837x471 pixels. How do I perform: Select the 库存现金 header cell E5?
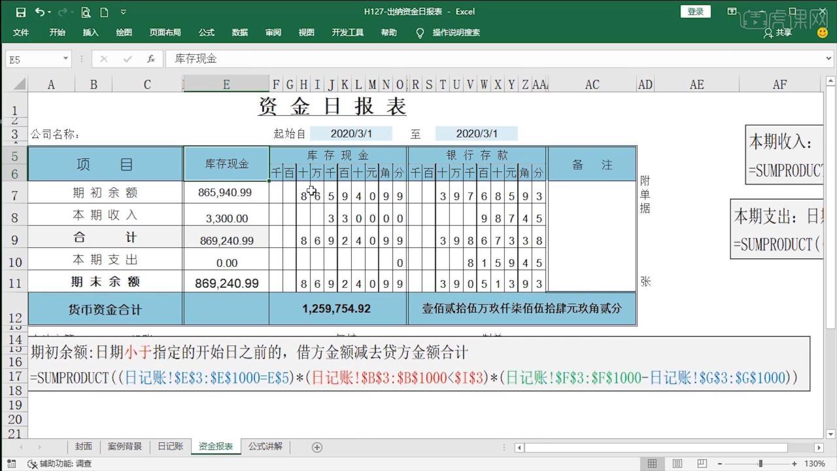point(226,164)
